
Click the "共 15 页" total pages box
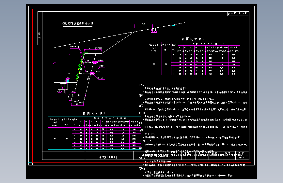(244, 13)
